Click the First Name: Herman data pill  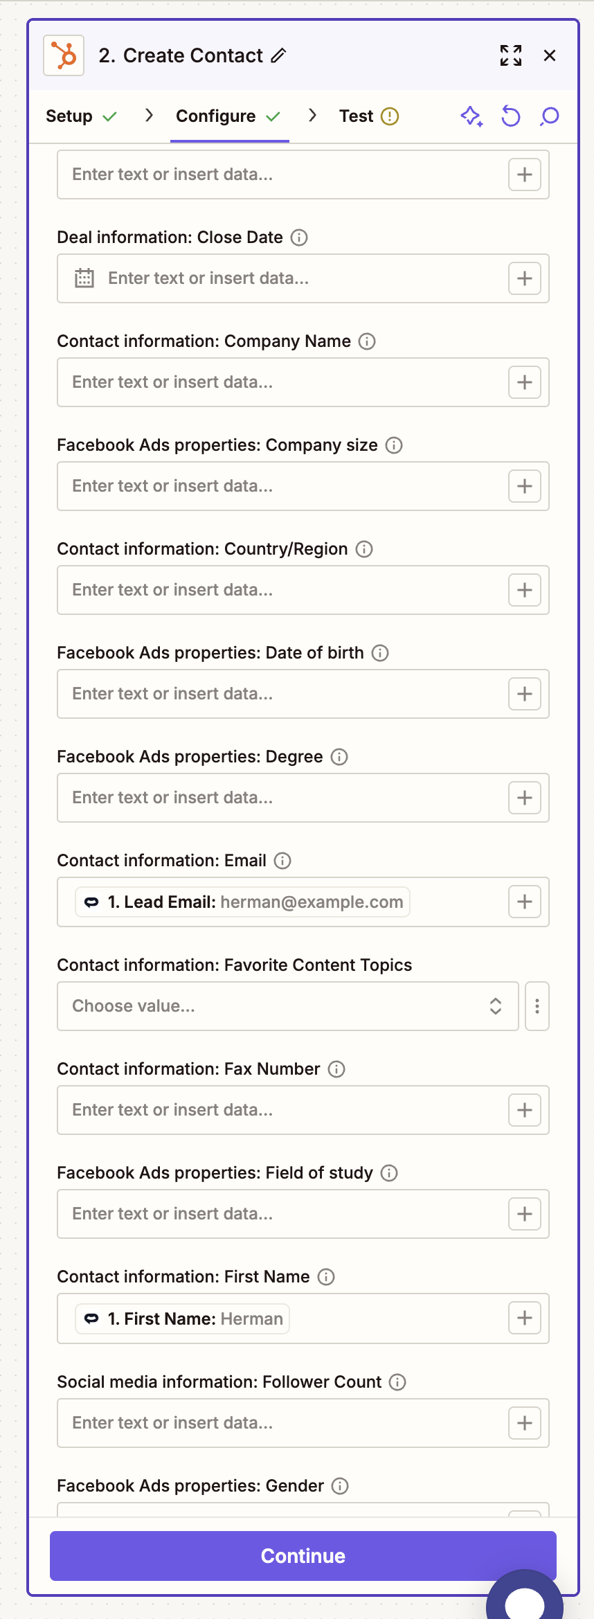(183, 1318)
